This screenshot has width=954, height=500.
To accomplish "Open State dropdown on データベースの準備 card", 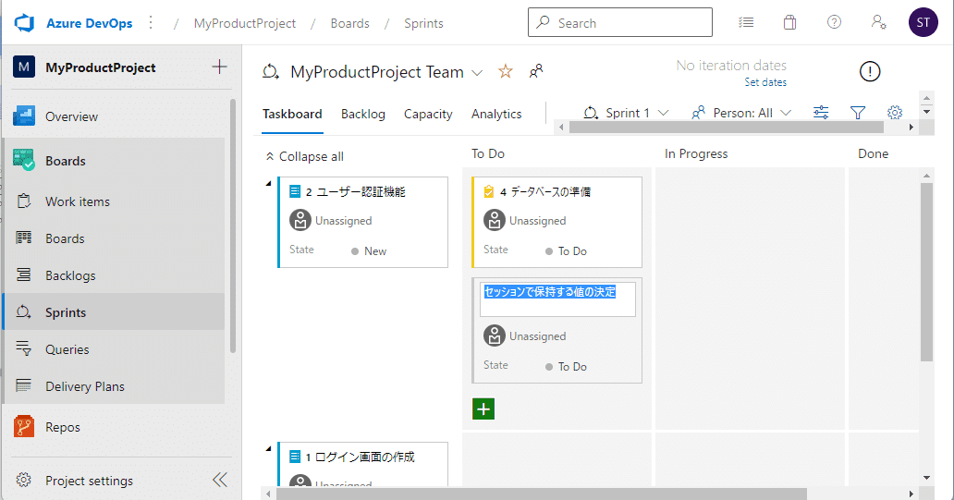I will click(x=567, y=251).
